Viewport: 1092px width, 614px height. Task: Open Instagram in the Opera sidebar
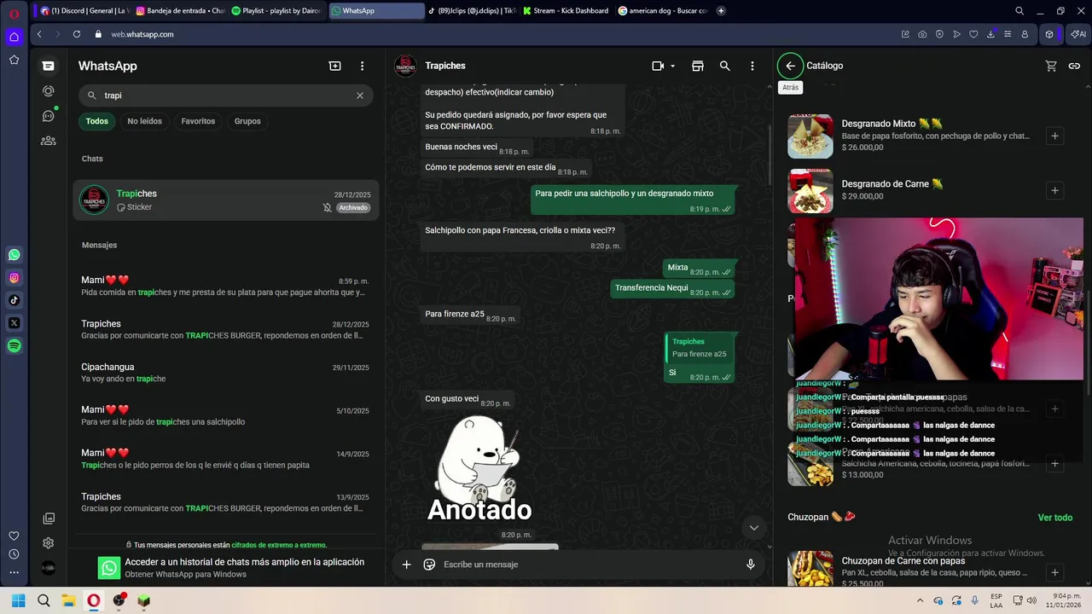[x=14, y=278]
